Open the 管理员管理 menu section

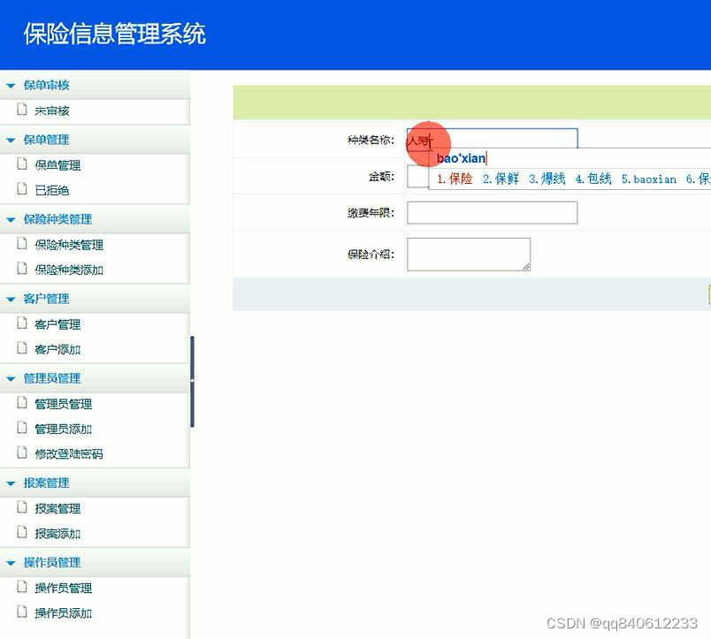(x=42, y=377)
